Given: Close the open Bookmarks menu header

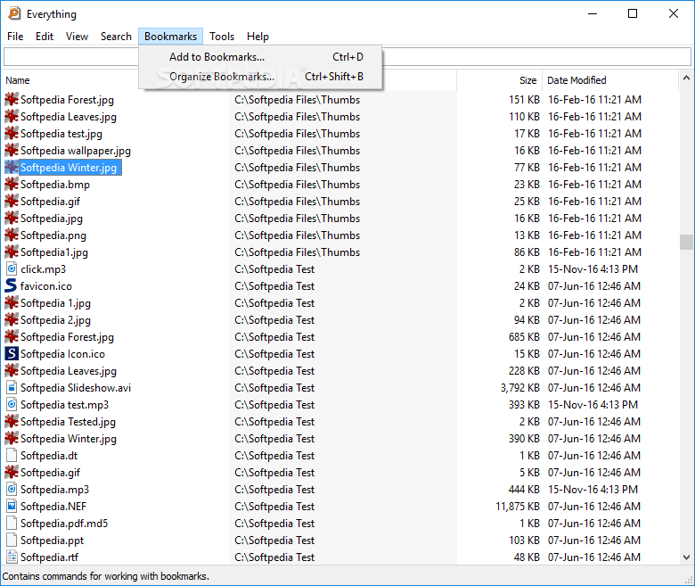Looking at the screenshot, I should click(x=171, y=37).
